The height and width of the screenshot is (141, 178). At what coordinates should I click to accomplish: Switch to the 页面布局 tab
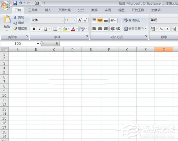click(x=64, y=10)
